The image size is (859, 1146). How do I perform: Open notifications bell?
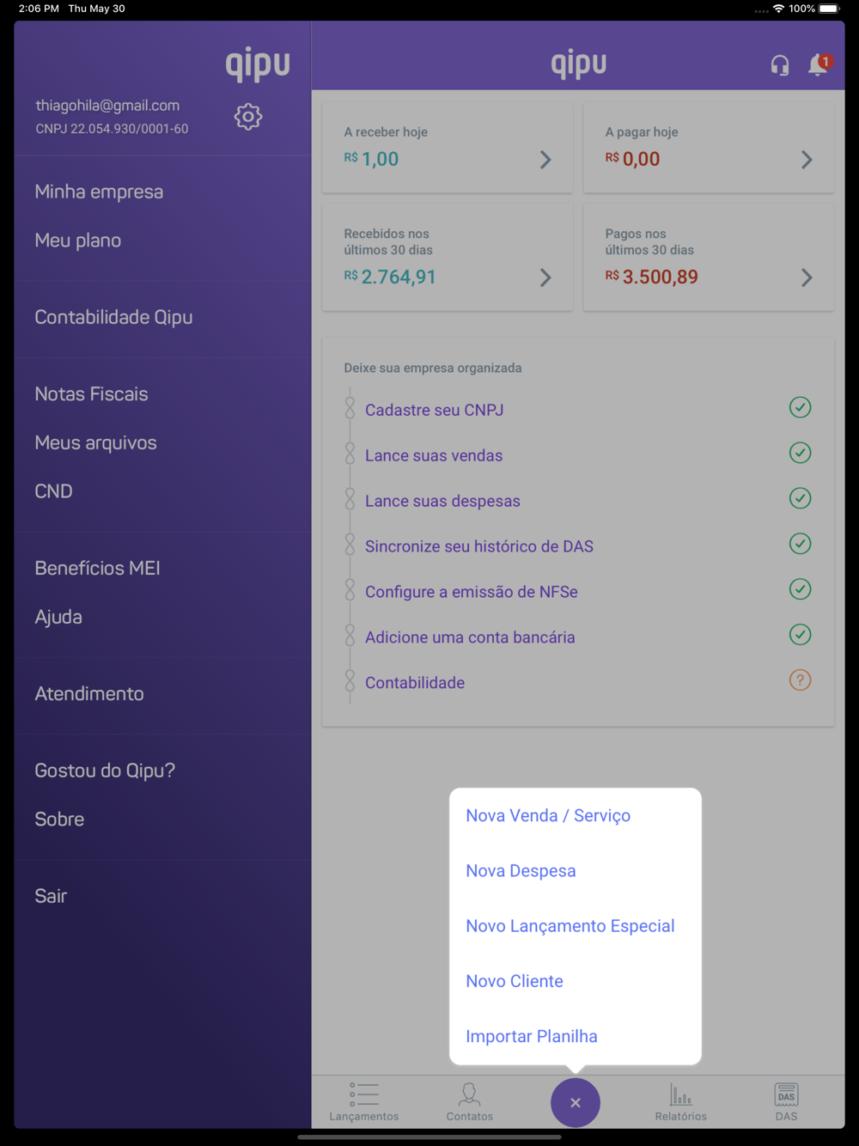point(819,64)
